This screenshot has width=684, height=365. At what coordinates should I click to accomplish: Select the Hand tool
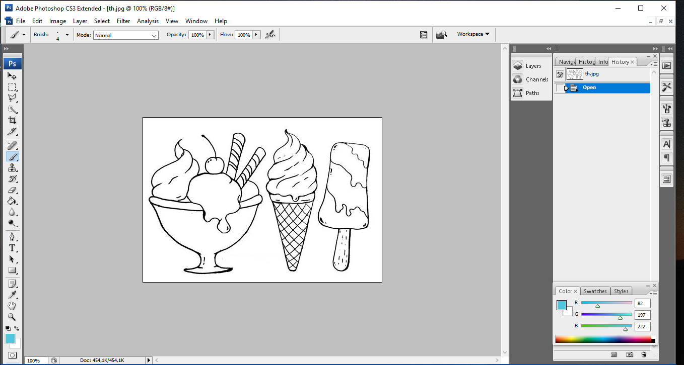[12, 306]
